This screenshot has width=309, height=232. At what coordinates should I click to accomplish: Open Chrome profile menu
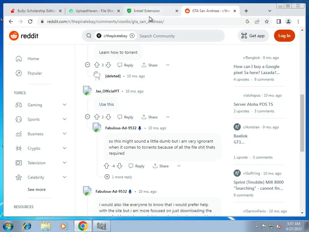[x=288, y=21]
